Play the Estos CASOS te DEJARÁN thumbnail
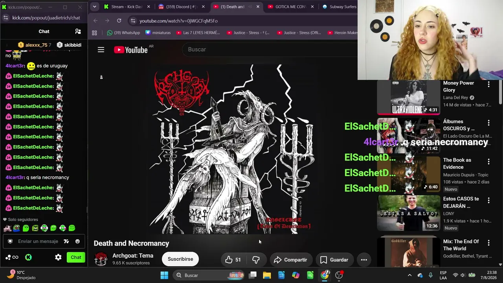 click(x=409, y=213)
